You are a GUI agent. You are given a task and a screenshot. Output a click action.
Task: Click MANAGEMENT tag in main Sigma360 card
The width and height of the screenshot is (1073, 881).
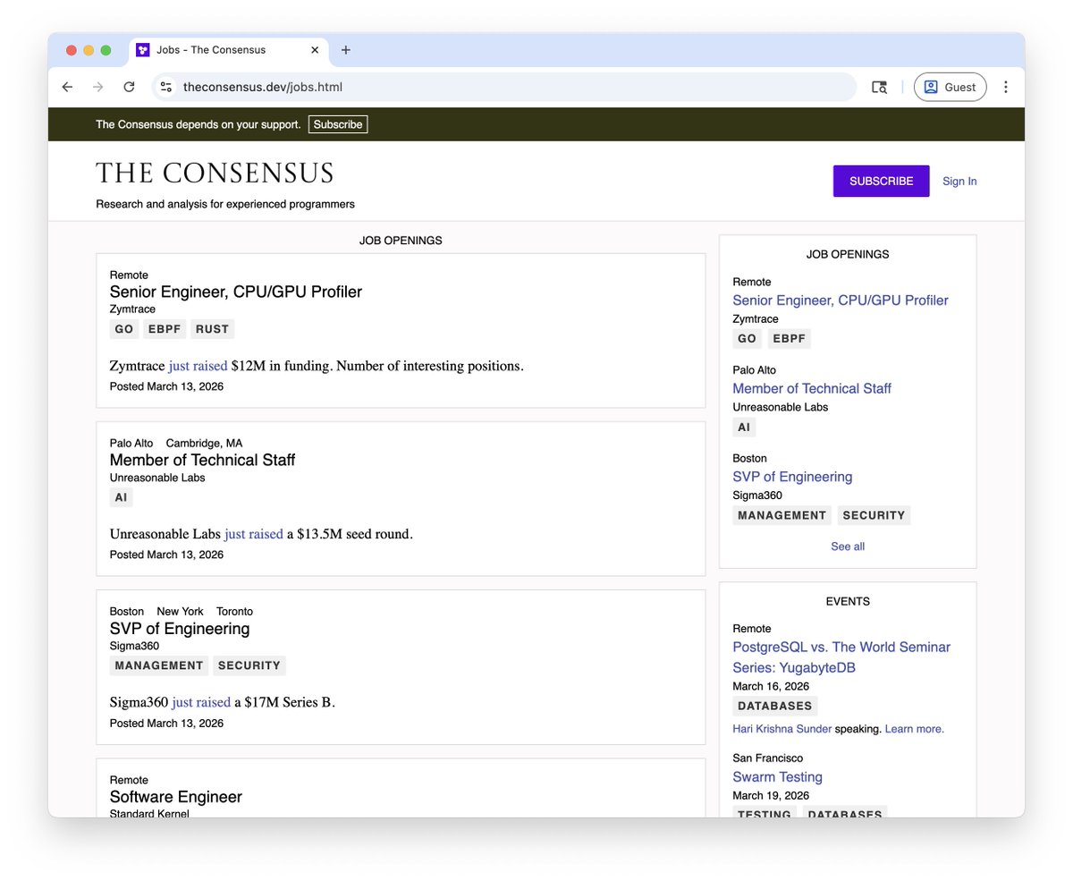pyautogui.click(x=159, y=665)
